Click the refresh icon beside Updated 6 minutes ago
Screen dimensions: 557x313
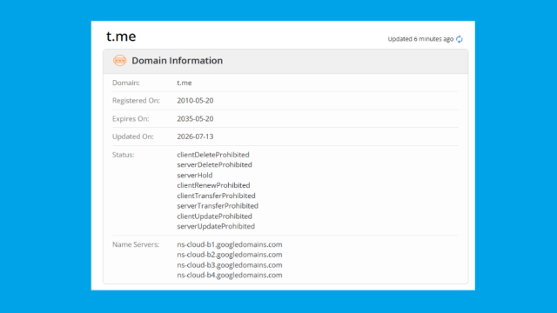(460, 39)
